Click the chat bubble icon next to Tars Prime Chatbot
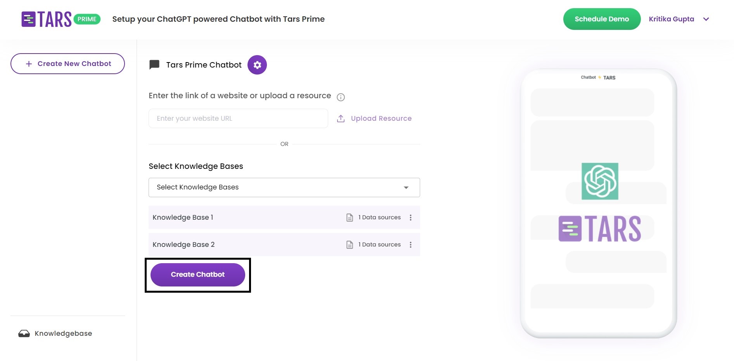The width and height of the screenshot is (734, 361). pyautogui.click(x=154, y=65)
